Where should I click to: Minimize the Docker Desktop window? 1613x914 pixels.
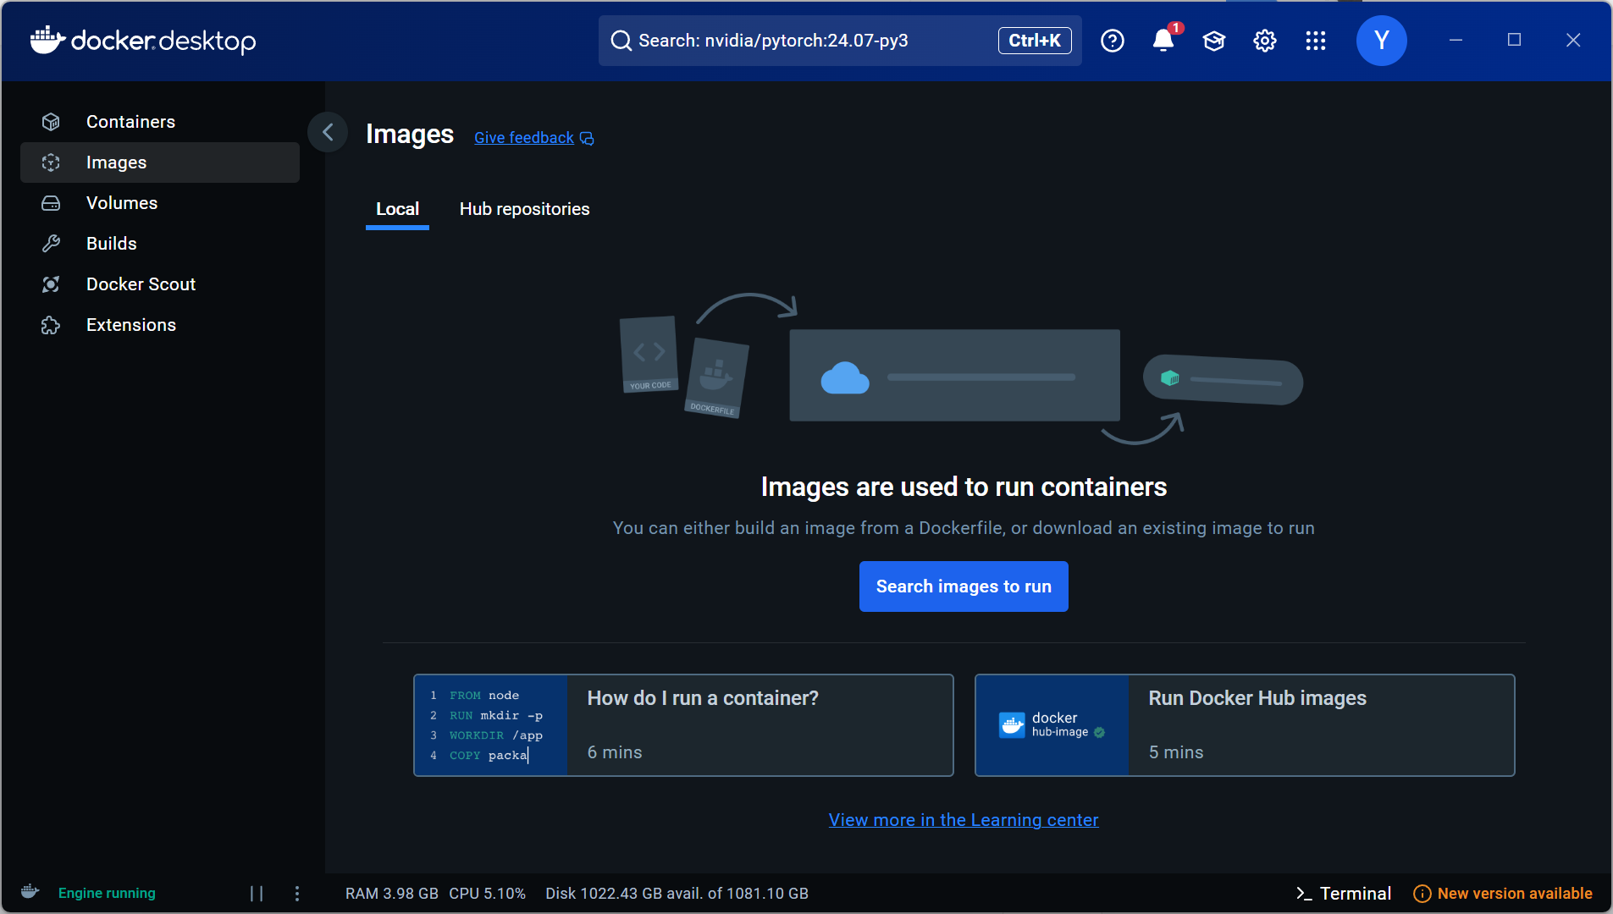coord(1456,40)
